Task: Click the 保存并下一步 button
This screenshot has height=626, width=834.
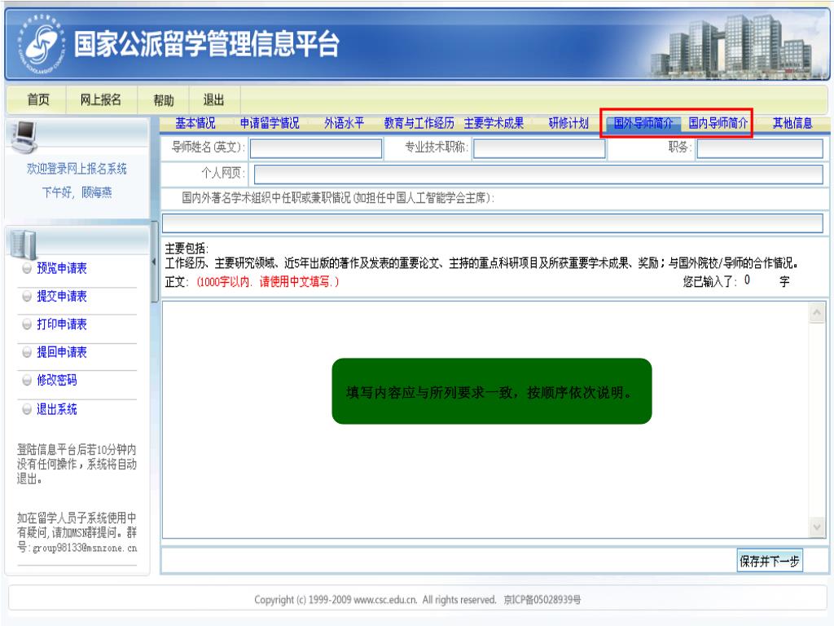Action: point(769,561)
